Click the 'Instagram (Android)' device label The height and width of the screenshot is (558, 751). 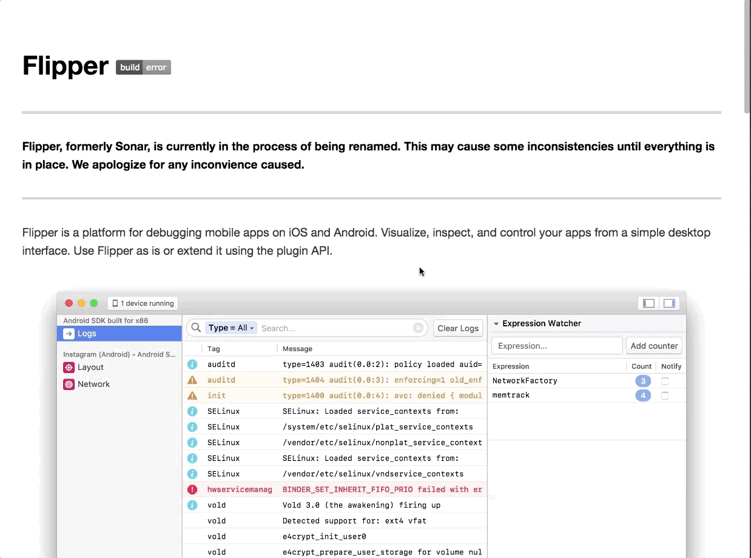coord(120,354)
